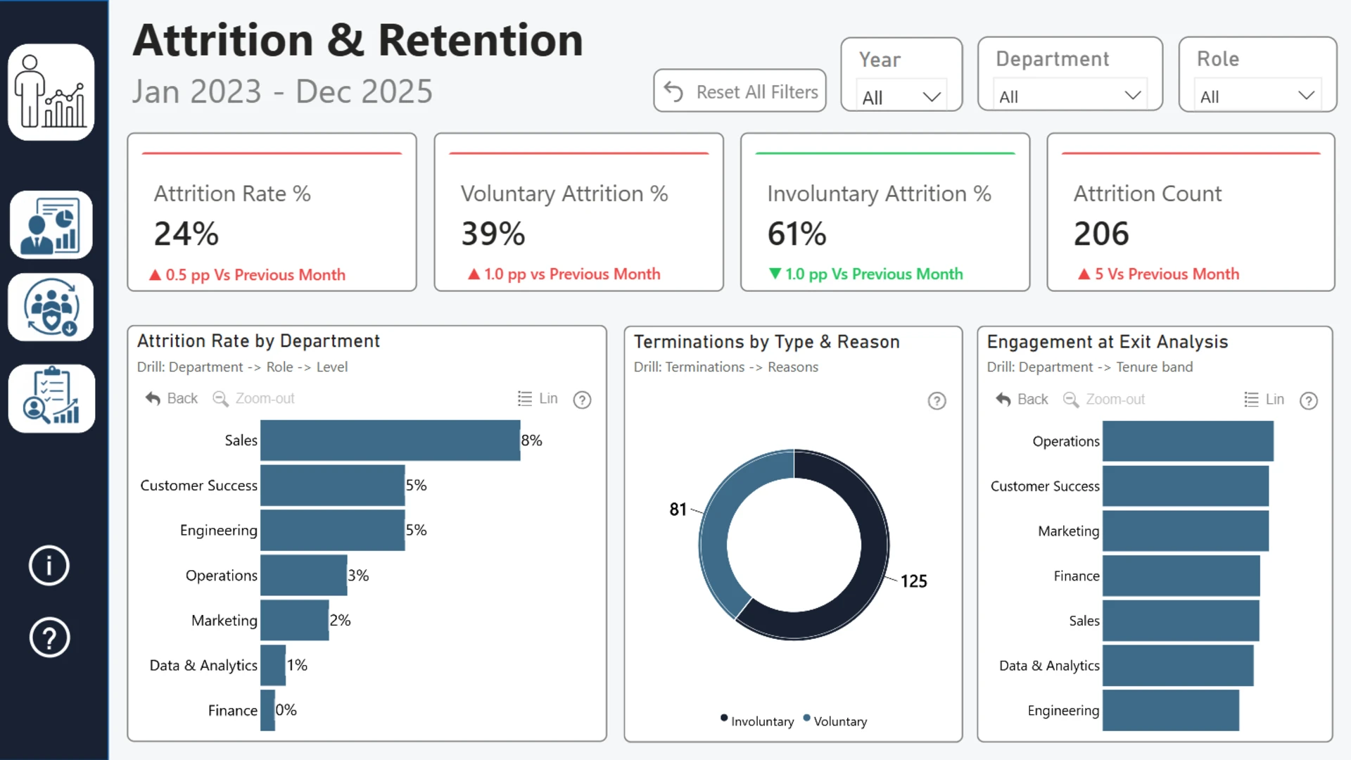Open the employee report page icon with pie chart
The width and height of the screenshot is (1351, 760).
coord(51,225)
